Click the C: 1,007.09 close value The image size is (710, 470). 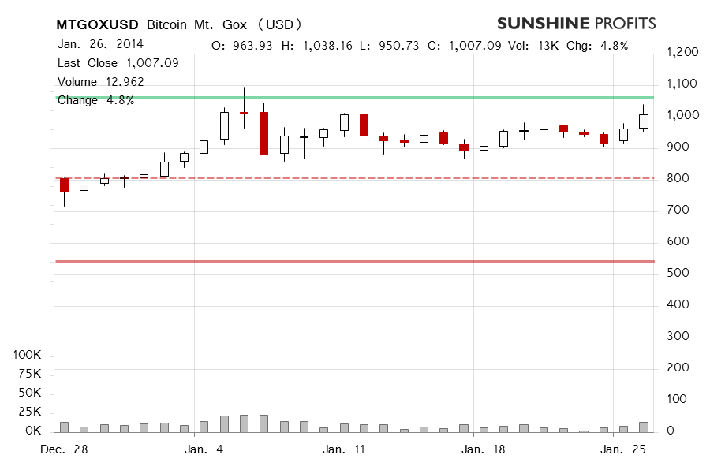click(465, 46)
